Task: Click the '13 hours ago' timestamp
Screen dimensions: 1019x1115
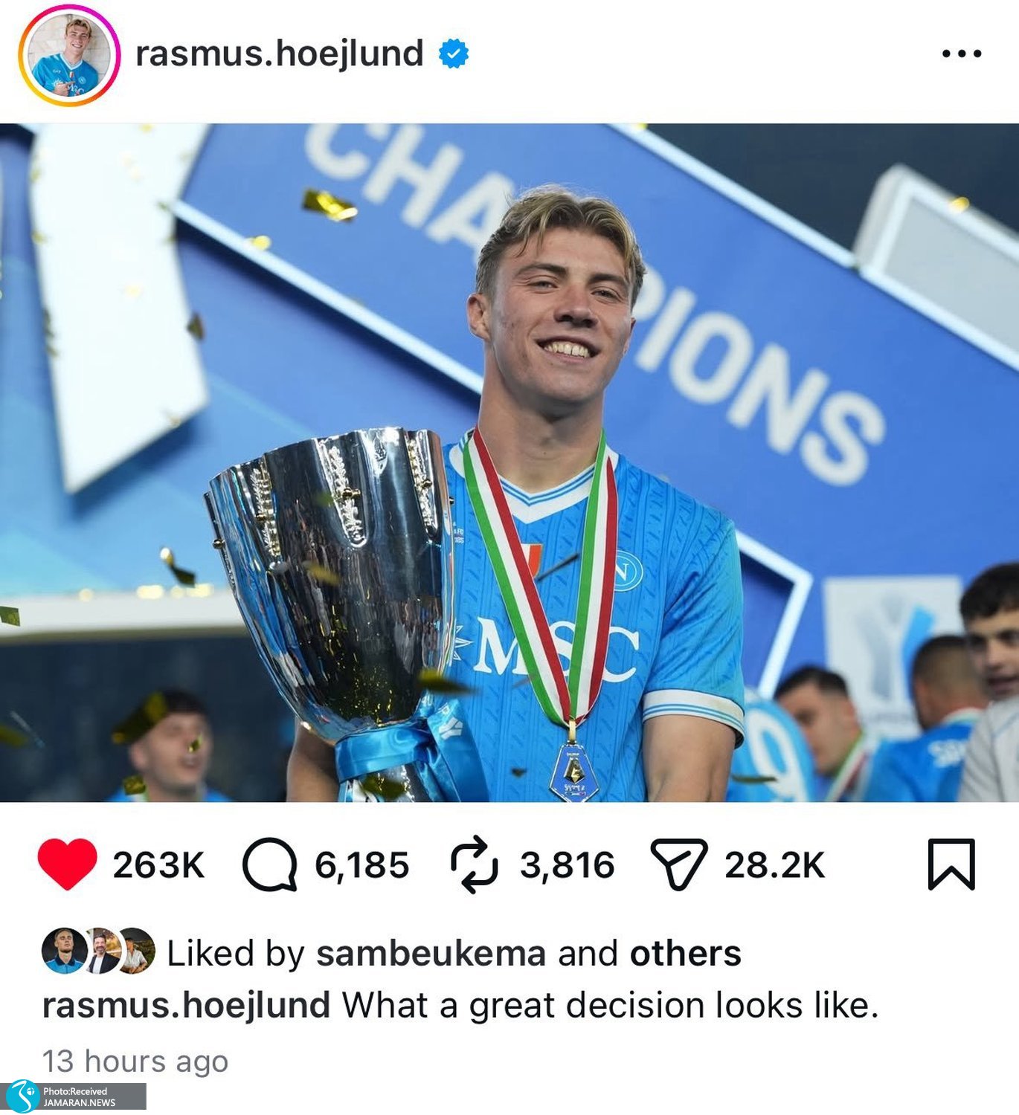Action: click(135, 1061)
